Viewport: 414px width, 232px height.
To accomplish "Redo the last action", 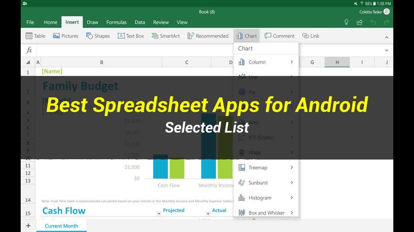I will tap(386, 22).
